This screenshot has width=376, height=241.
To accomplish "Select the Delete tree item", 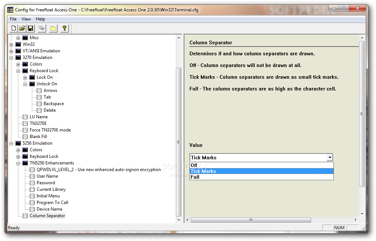I will click(x=49, y=110).
